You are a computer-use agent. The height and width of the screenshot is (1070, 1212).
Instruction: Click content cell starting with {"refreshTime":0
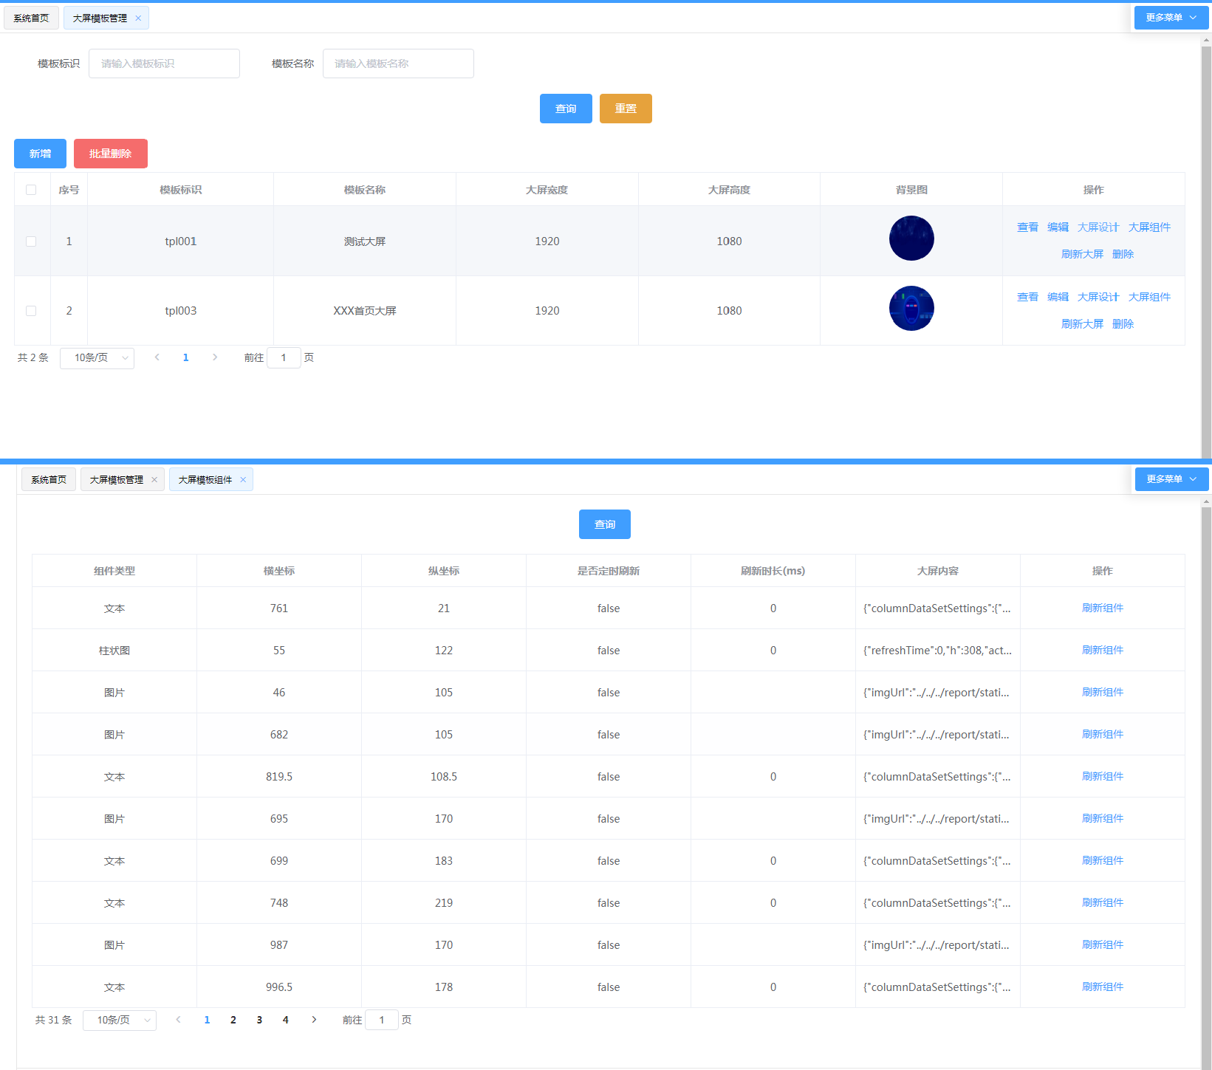pos(938,651)
